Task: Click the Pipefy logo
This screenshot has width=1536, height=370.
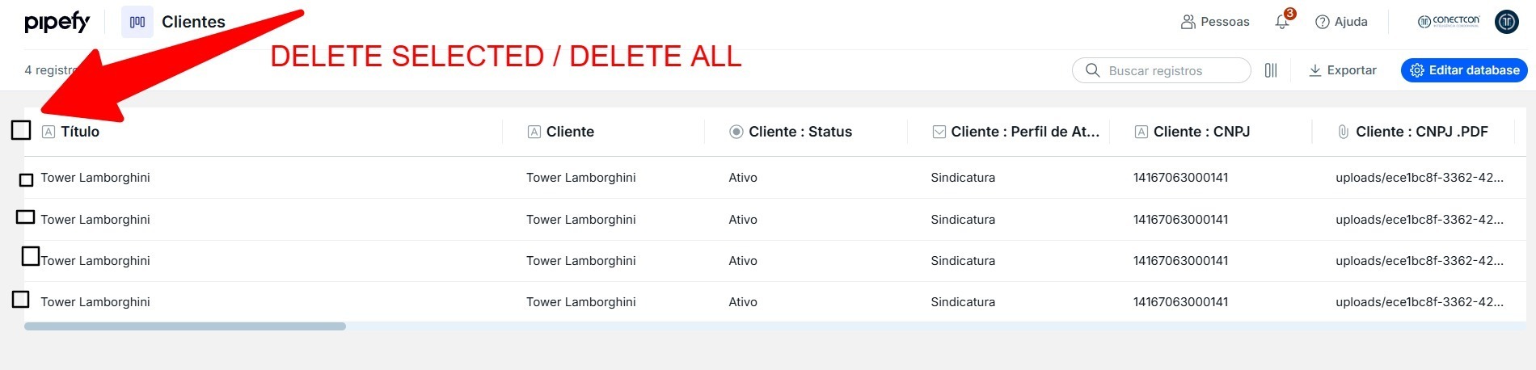Action: tap(57, 23)
